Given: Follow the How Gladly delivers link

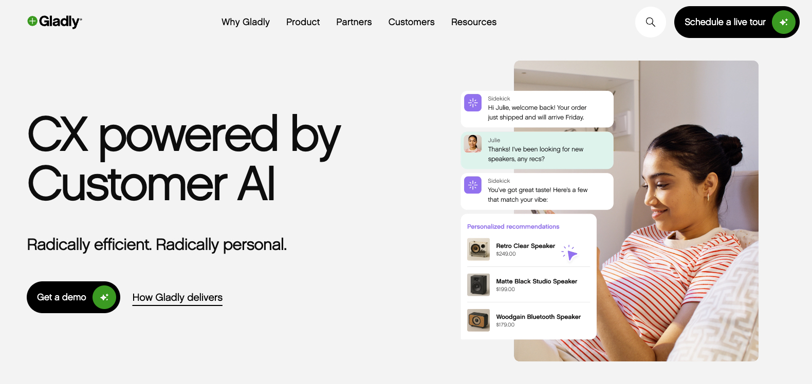Looking at the screenshot, I should (177, 298).
